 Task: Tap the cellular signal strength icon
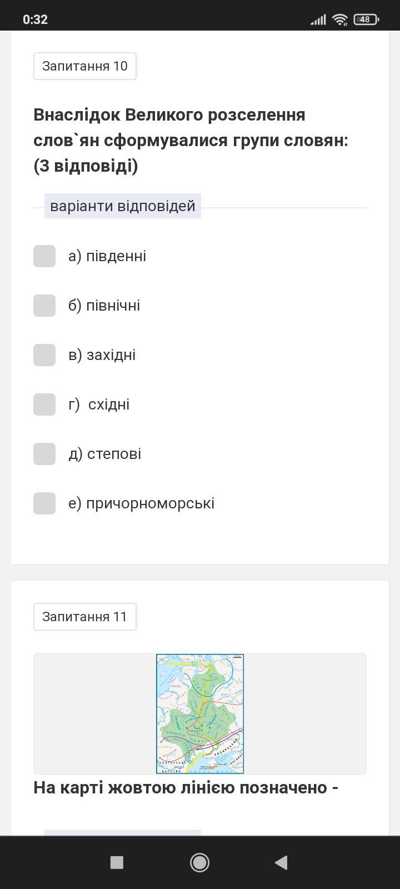[318, 20]
